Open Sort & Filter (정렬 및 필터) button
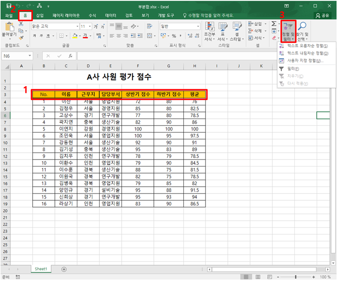 point(288,32)
